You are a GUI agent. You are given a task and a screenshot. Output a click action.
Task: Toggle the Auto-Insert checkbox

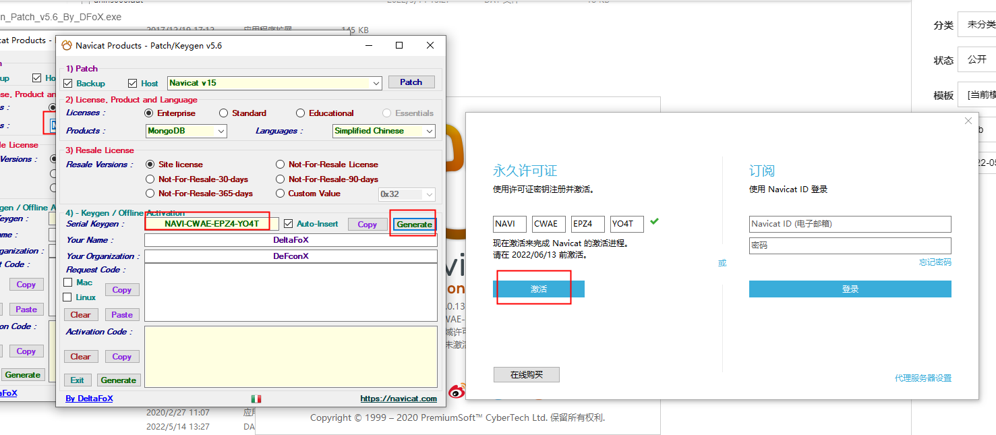289,224
